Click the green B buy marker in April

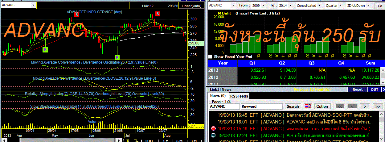(x=45, y=49)
